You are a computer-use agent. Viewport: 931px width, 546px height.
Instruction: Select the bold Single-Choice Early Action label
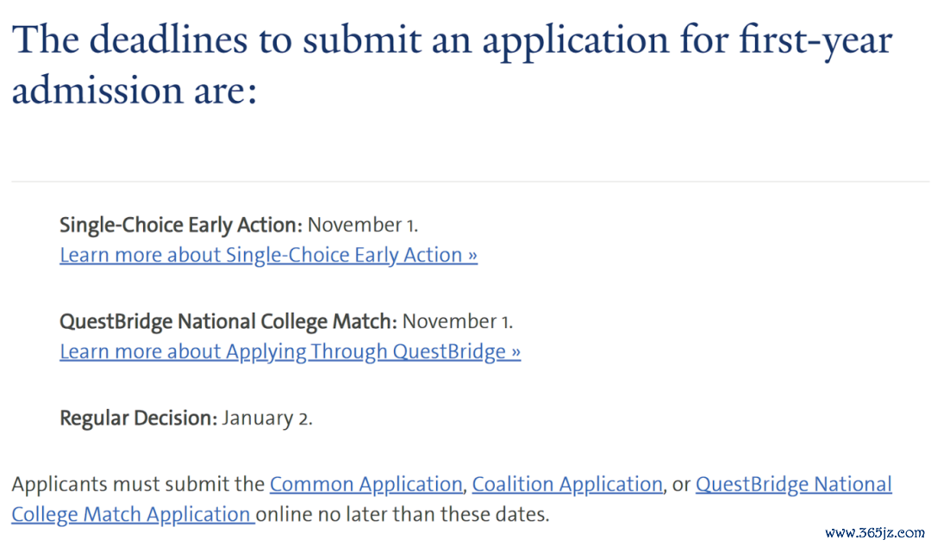[181, 225]
